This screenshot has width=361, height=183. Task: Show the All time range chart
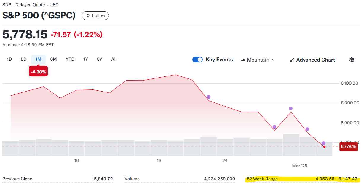point(114,59)
